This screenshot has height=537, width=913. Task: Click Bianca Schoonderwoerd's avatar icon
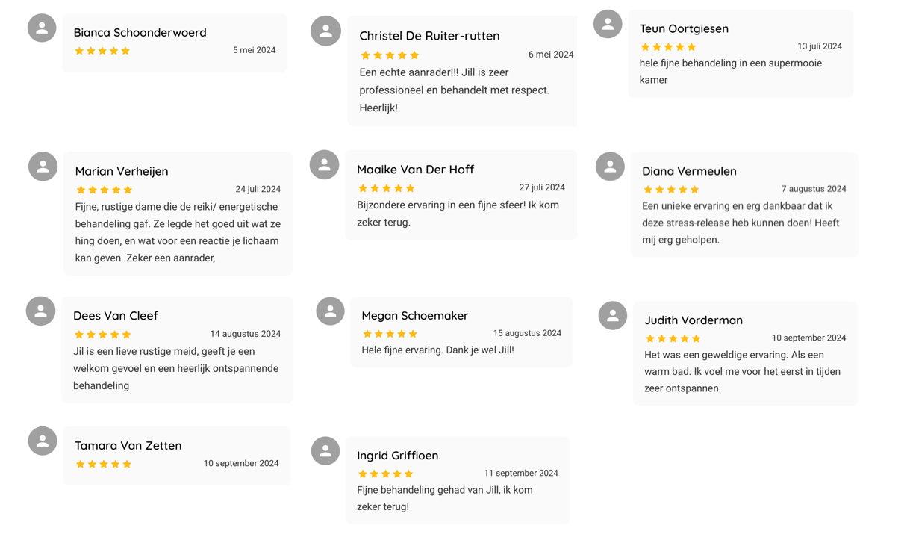tap(42, 28)
